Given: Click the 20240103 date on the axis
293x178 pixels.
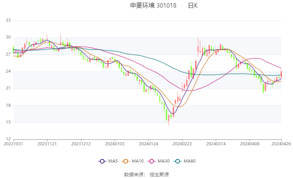Looking at the screenshot, I should point(114,144).
